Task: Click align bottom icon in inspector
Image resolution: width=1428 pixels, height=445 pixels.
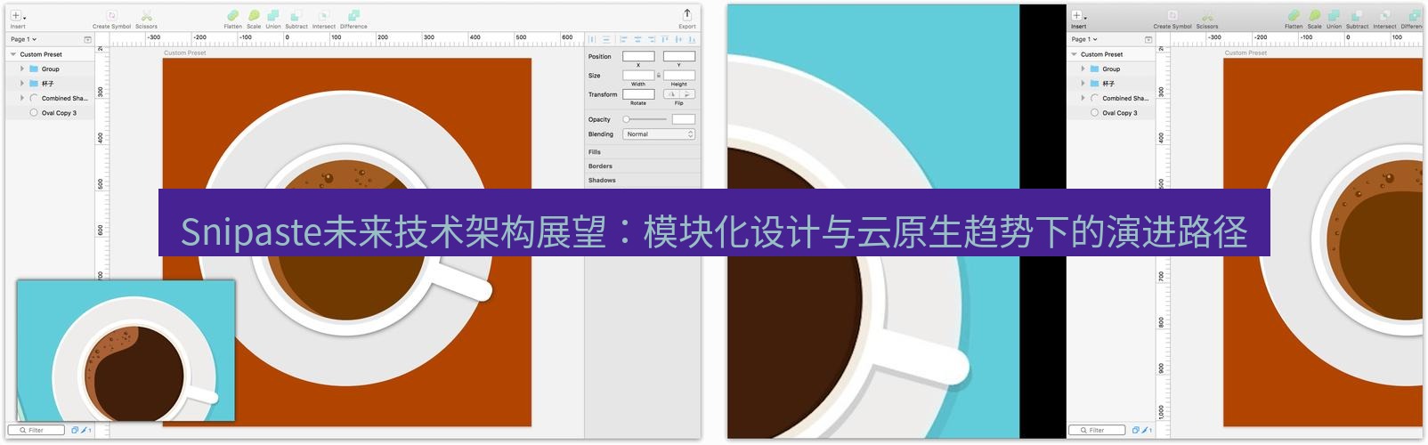Action: [692, 39]
